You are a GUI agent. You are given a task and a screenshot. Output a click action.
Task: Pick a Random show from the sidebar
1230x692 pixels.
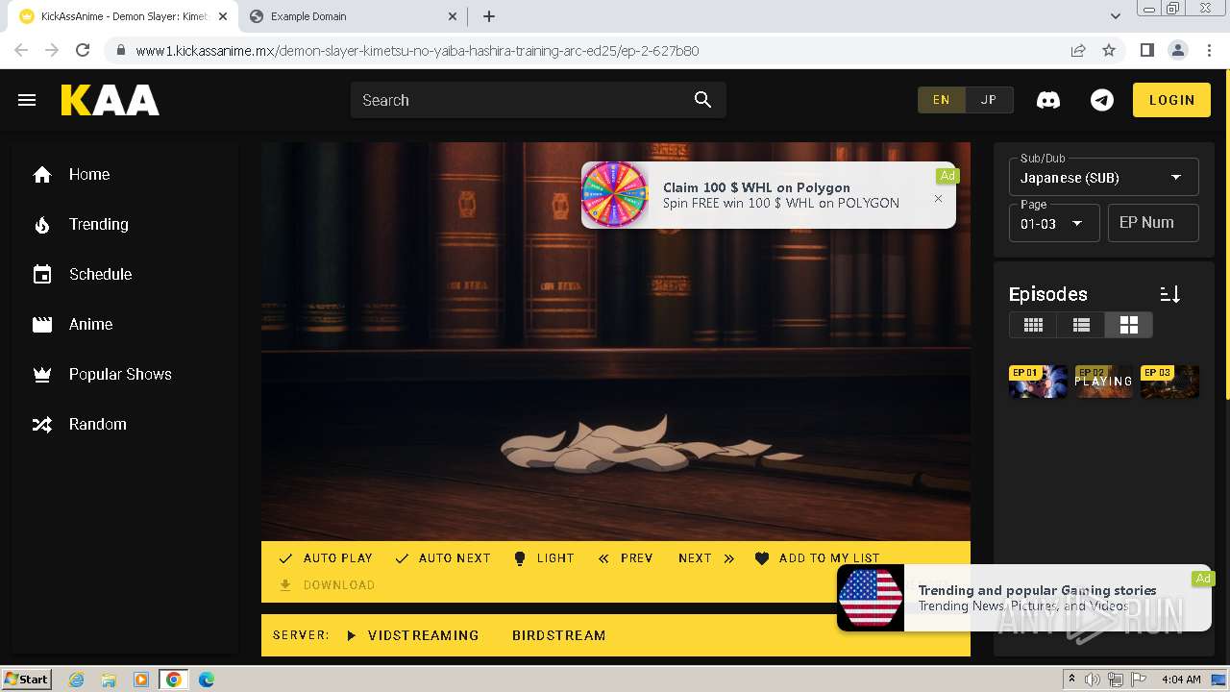125,424
